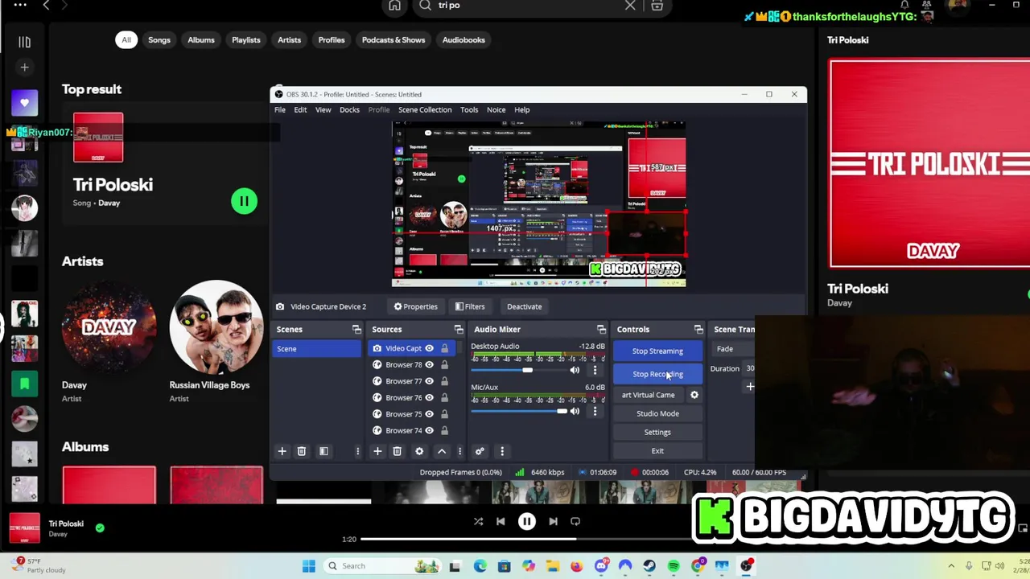The width and height of the screenshot is (1030, 579).
Task: Open advanced audio properties gears icon
Action: tap(480, 451)
